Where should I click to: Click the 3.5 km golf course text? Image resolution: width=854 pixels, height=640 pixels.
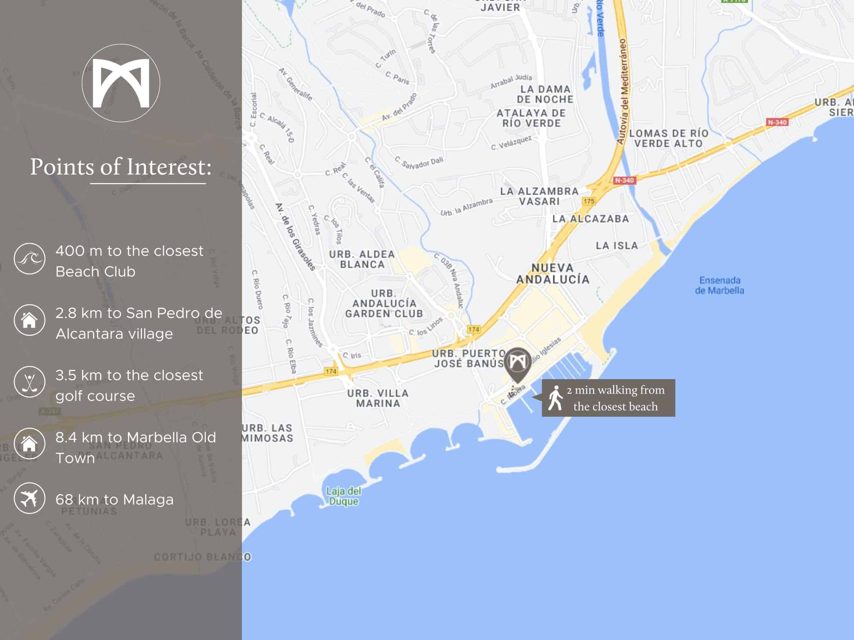129,385
